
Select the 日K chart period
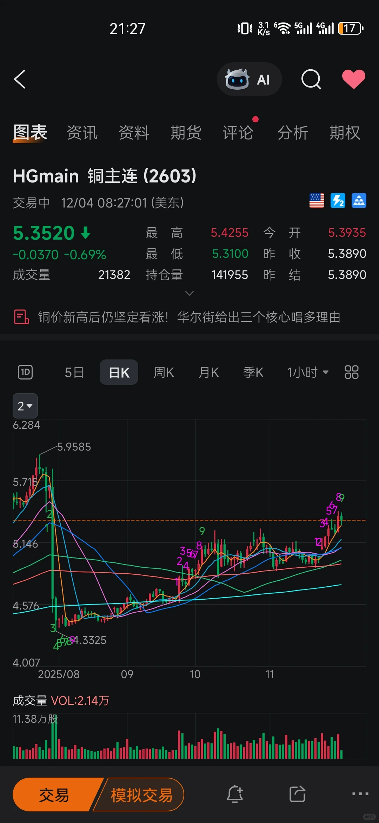click(x=119, y=372)
